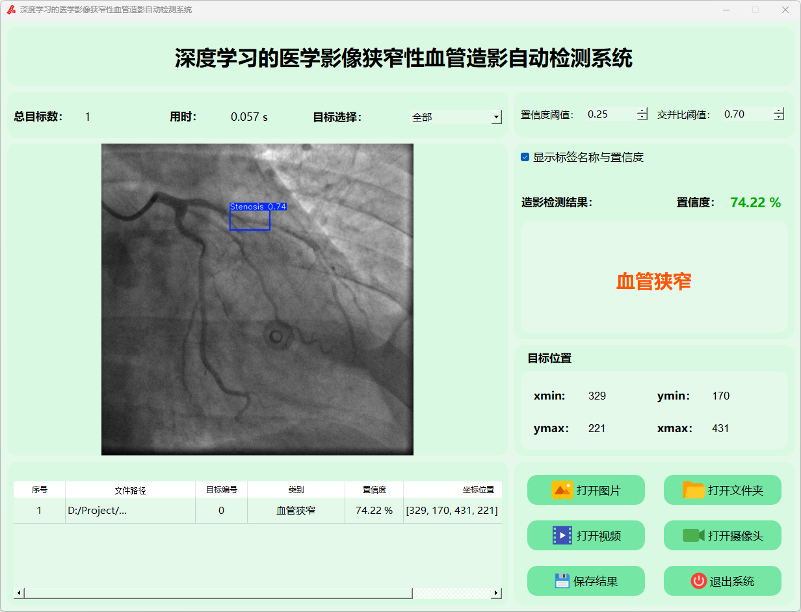The image size is (801, 612).
Task: Open the 目标选择 dropdown list
Action: click(497, 117)
